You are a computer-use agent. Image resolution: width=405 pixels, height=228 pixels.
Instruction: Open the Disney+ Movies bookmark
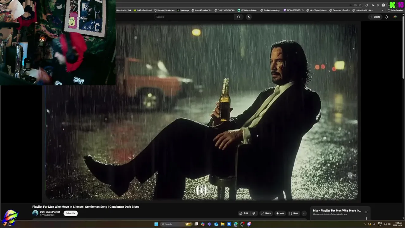tap(164, 10)
